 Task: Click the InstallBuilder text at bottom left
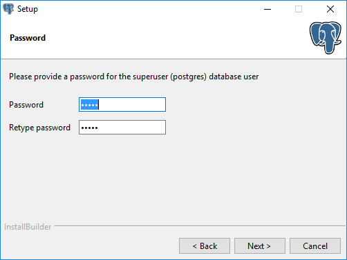point(28,227)
